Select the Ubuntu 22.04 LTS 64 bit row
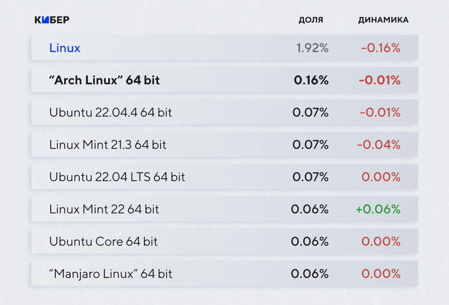Viewport: 449px width, 305px height. click(x=224, y=177)
